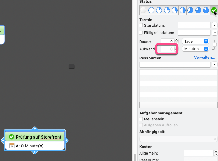Select the half-complete status pie icon
The width and height of the screenshot is (218, 161).
[183, 10]
